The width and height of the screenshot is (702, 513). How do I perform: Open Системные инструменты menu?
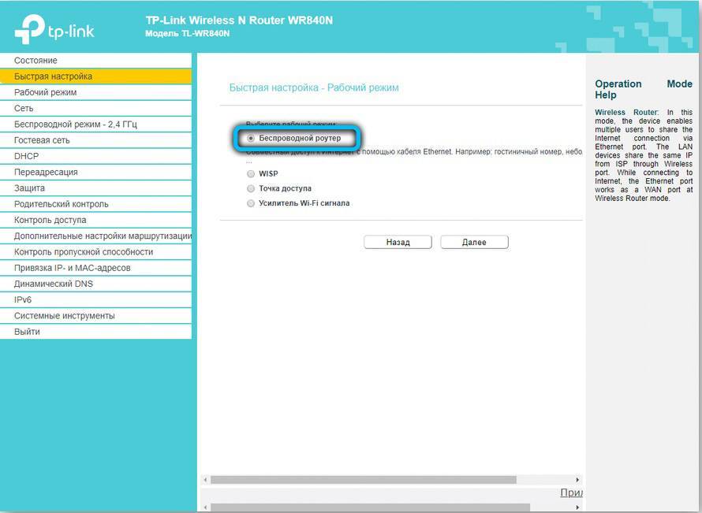(64, 316)
